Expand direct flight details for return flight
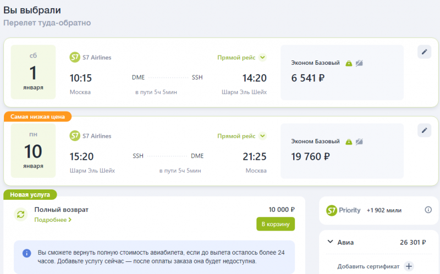Screen dimensions: 440x274 tap(263, 136)
